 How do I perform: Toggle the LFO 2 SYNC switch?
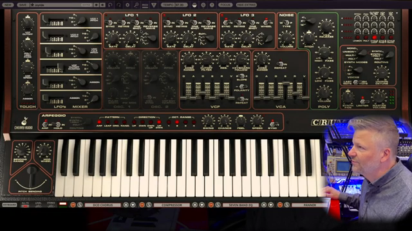click(167, 22)
